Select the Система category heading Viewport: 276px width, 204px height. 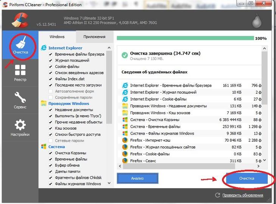pyautogui.click(x=56, y=147)
